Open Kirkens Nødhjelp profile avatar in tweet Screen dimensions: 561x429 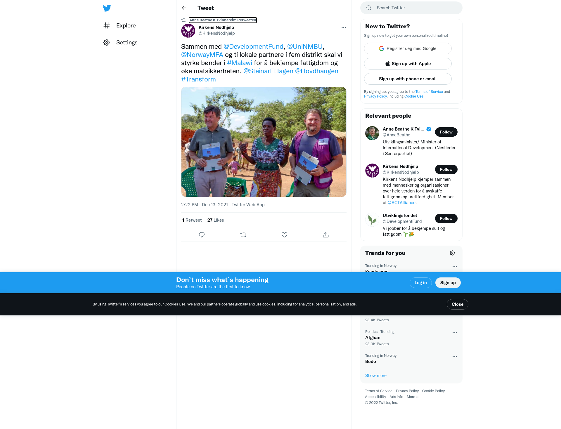[188, 31]
